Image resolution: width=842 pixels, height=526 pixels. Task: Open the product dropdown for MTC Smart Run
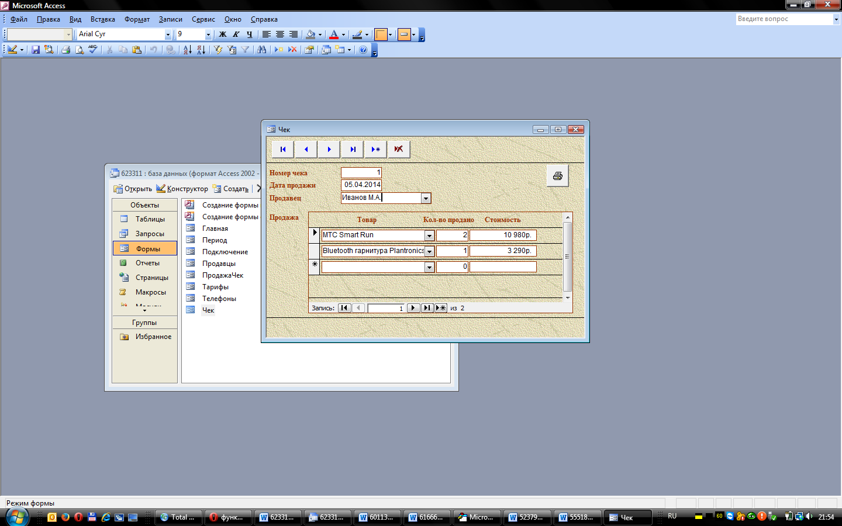[x=429, y=236]
